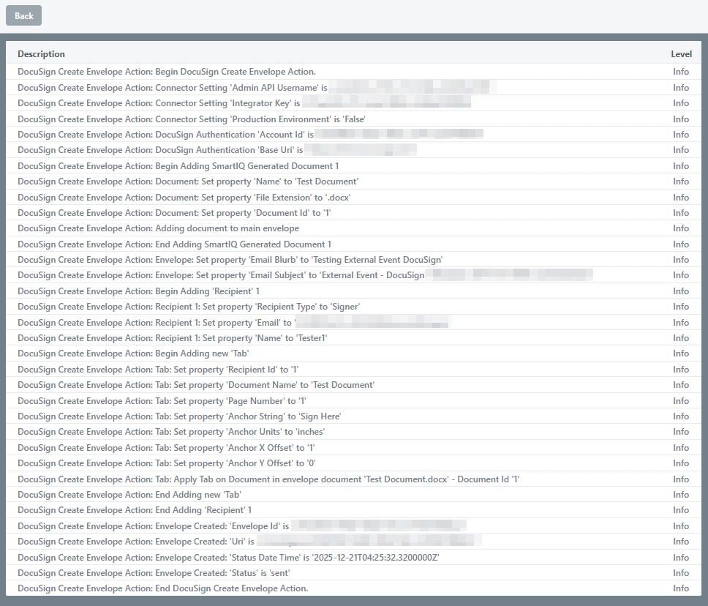Select the Authentication 'Account Id' log row

(353, 134)
